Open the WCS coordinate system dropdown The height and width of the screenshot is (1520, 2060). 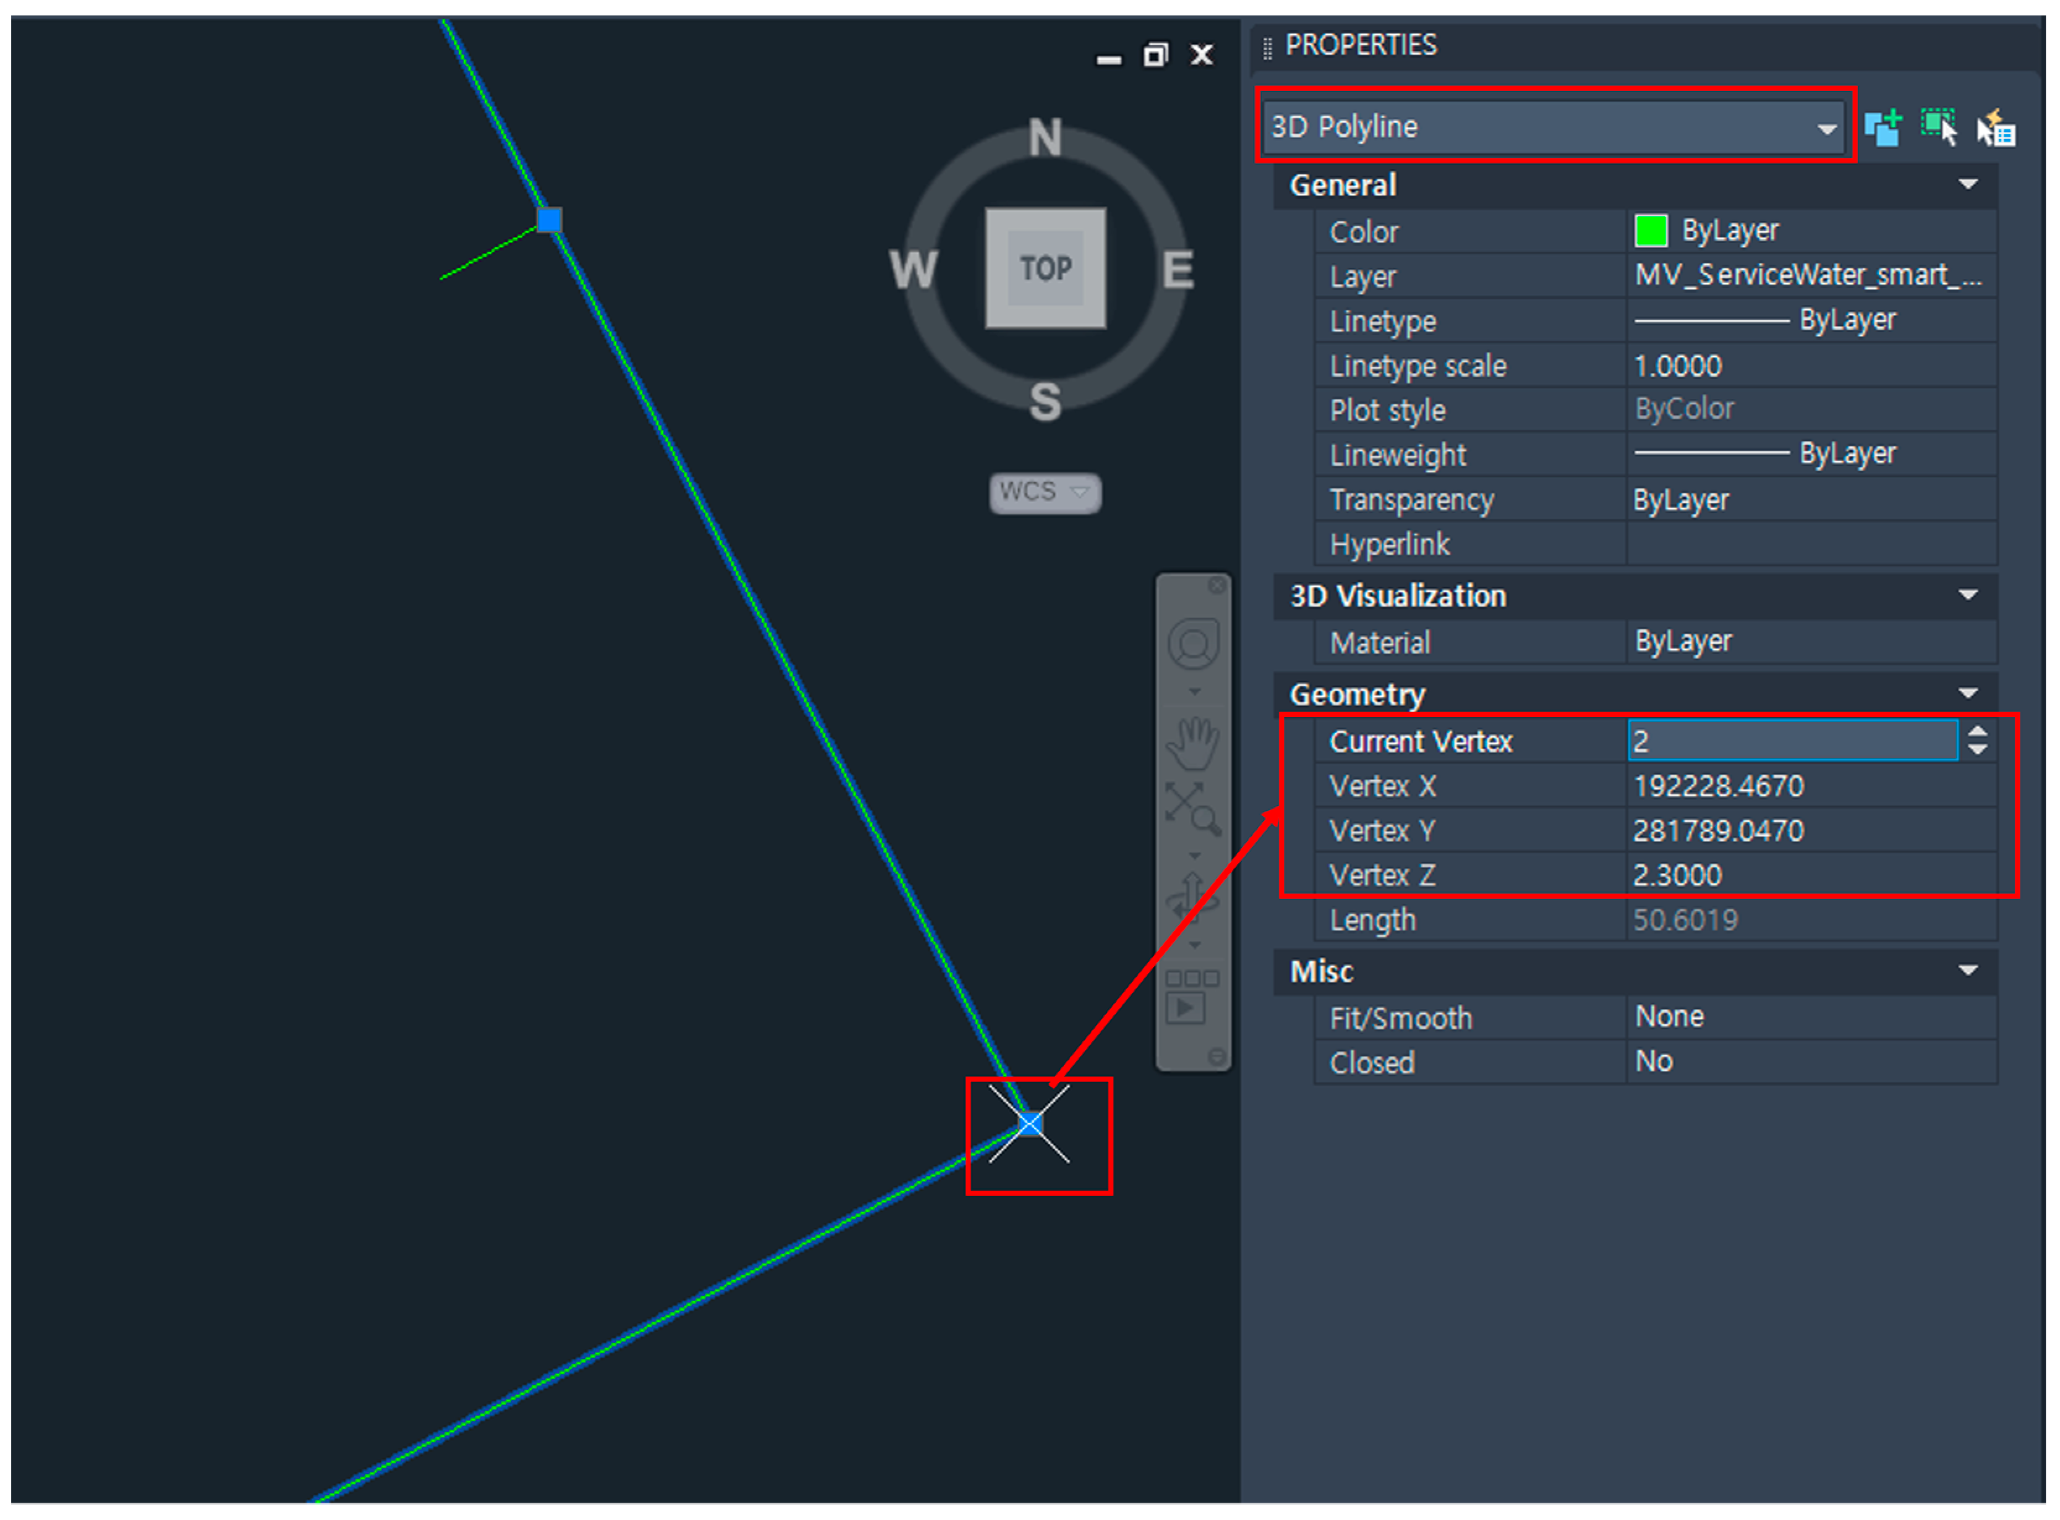(x=1046, y=492)
